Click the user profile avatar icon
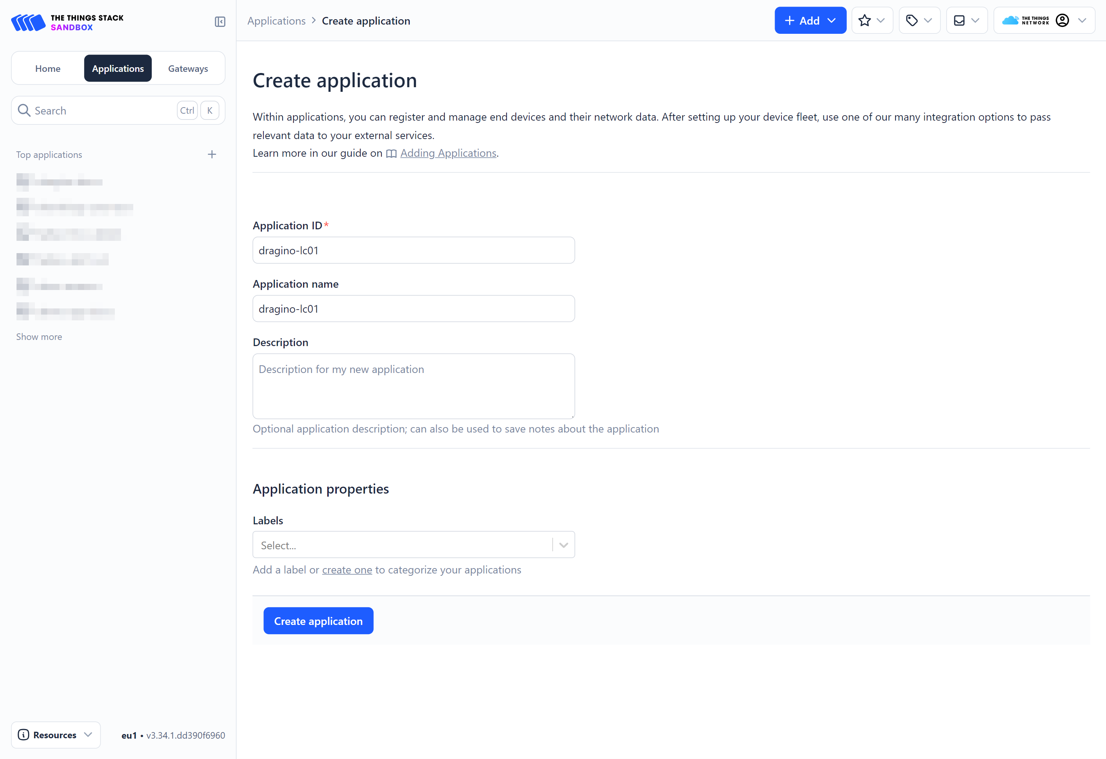Viewport: 1106px width, 759px height. click(x=1062, y=20)
